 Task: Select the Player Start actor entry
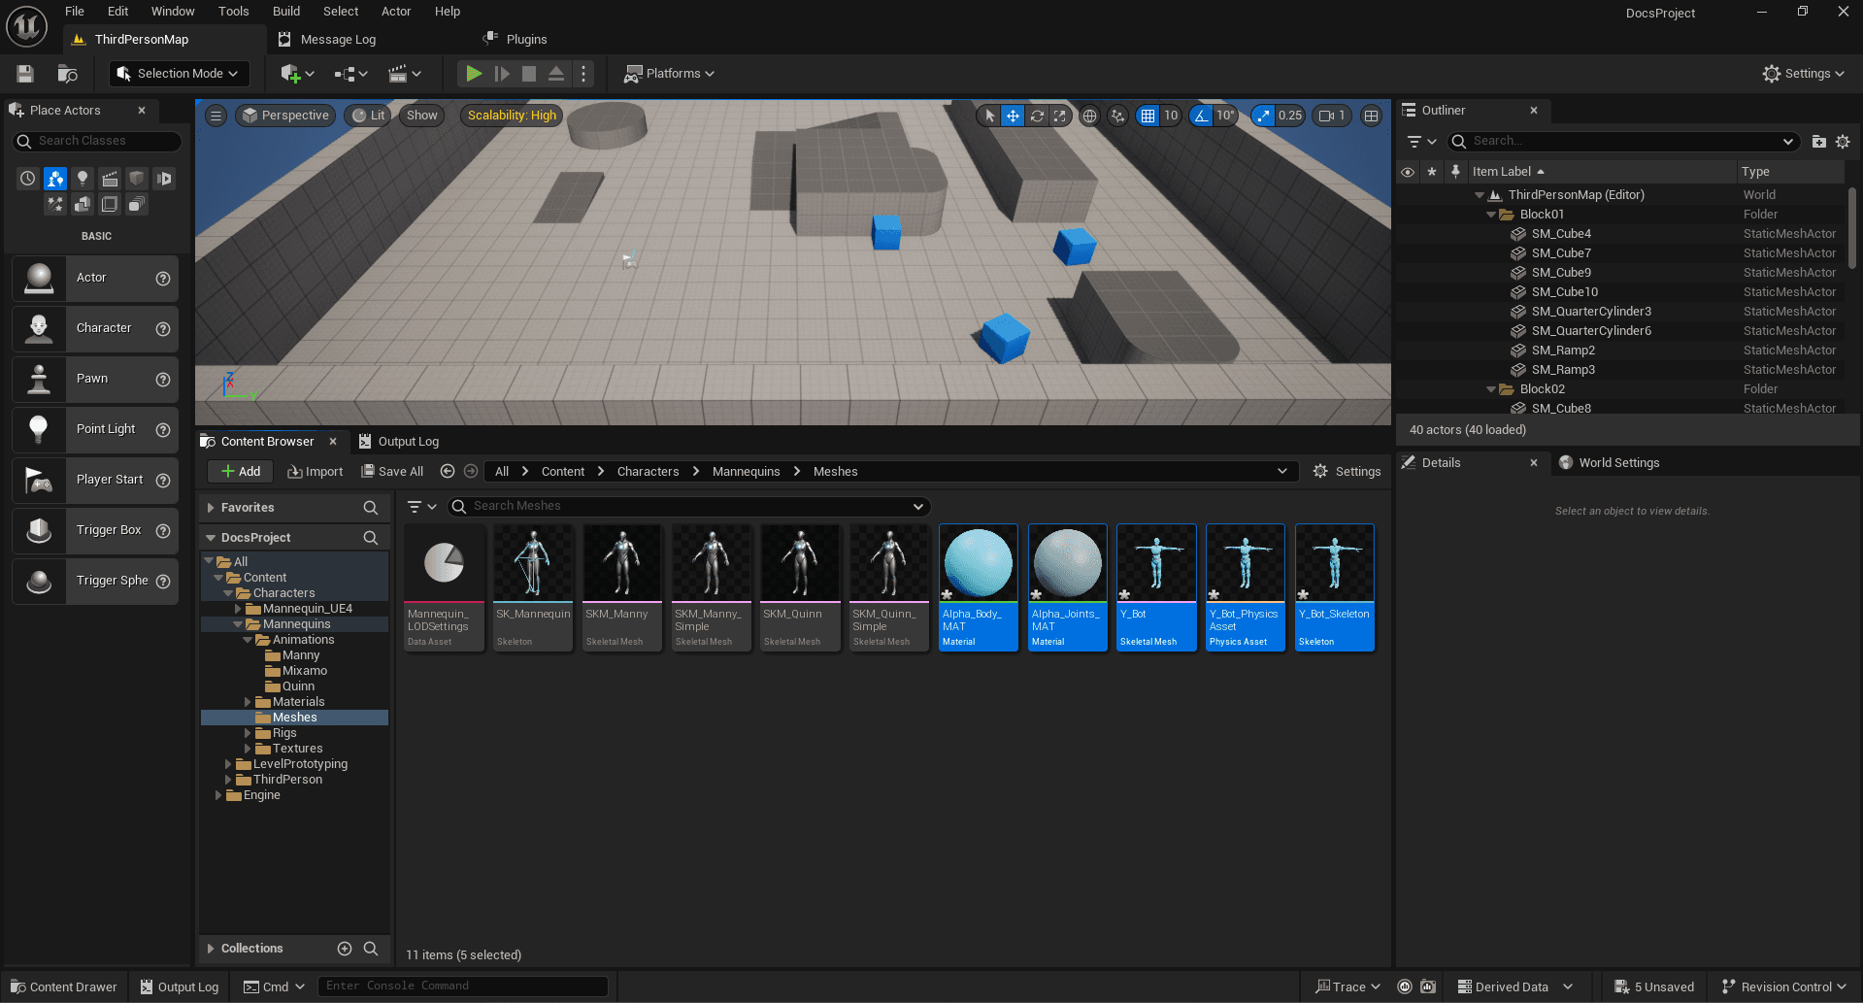coord(95,480)
